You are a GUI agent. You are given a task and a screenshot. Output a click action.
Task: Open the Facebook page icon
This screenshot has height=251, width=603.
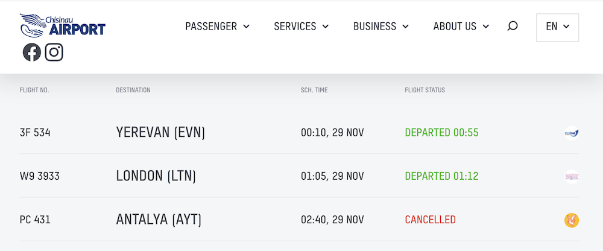click(x=32, y=52)
